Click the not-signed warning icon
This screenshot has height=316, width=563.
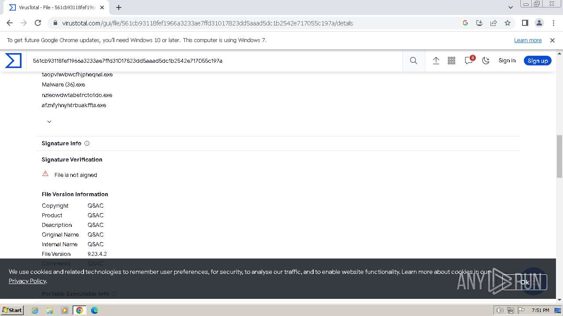(45, 174)
